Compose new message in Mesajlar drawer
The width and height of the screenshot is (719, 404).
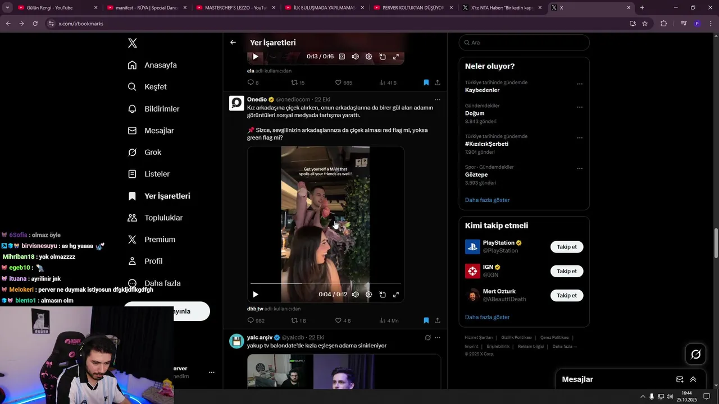tap(680, 379)
